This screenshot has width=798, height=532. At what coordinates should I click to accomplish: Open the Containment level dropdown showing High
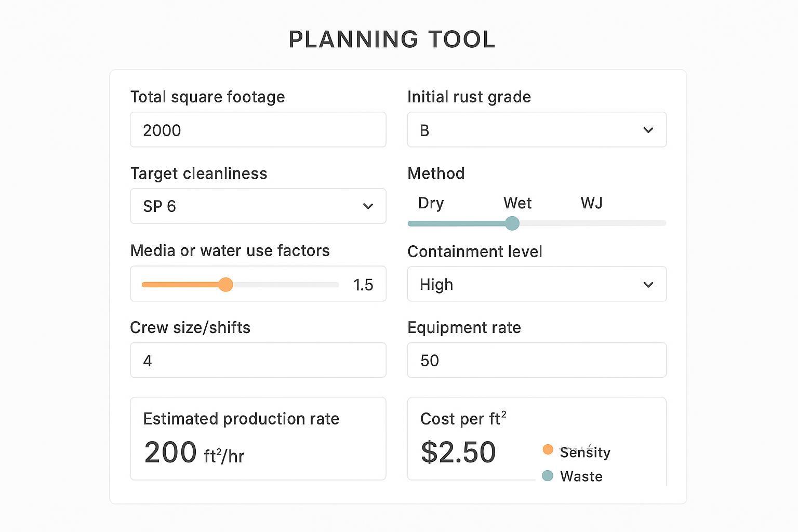(x=537, y=284)
